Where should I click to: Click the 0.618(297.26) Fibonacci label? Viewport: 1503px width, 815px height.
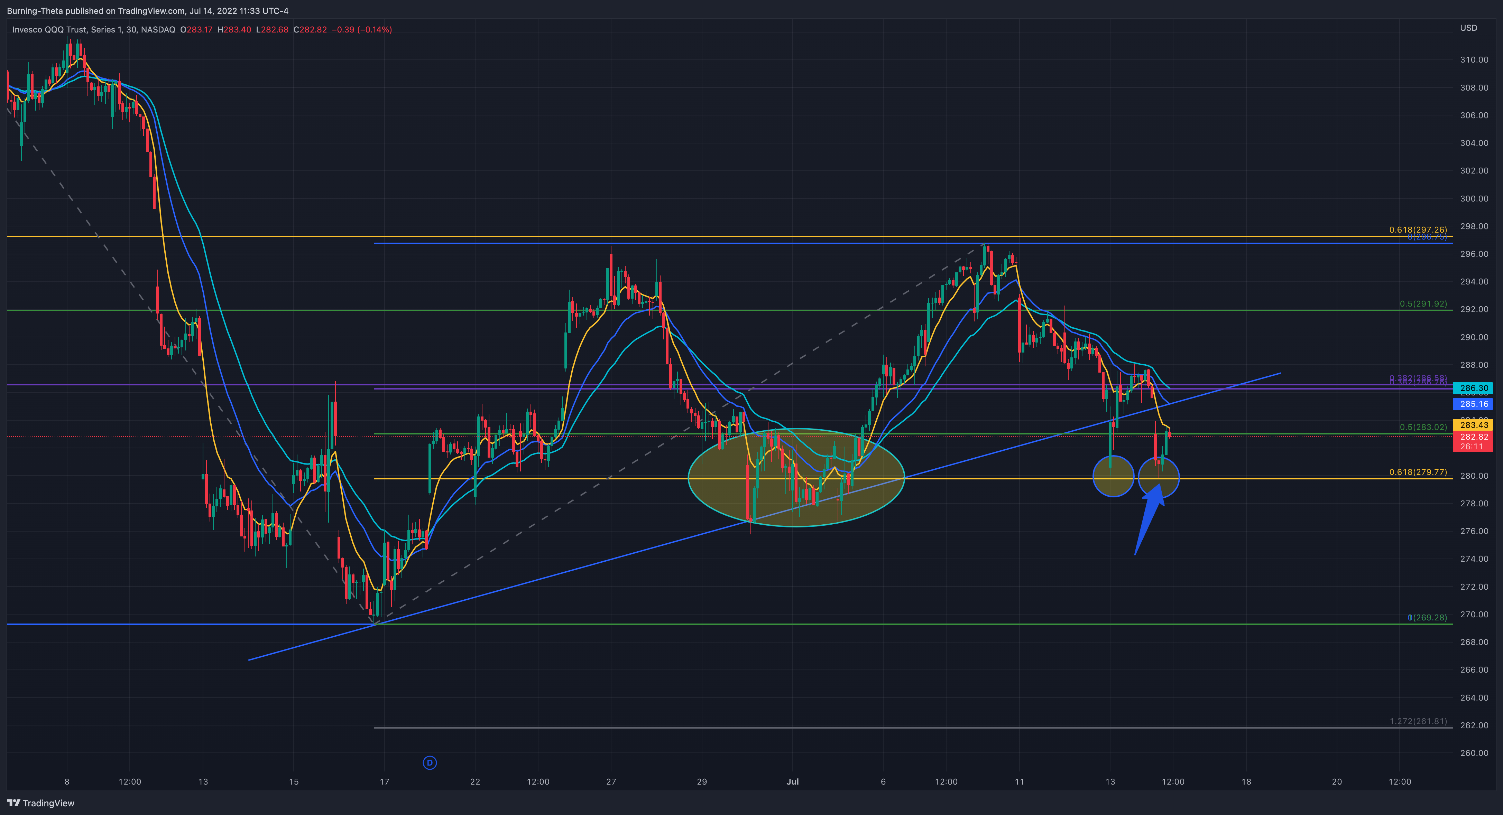(1418, 230)
